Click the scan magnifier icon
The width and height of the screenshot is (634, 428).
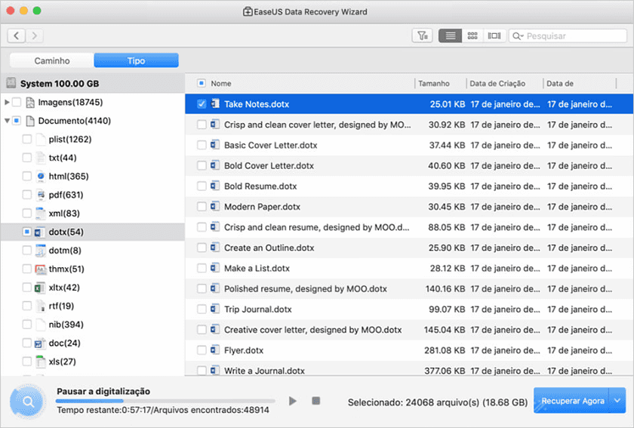(28, 402)
